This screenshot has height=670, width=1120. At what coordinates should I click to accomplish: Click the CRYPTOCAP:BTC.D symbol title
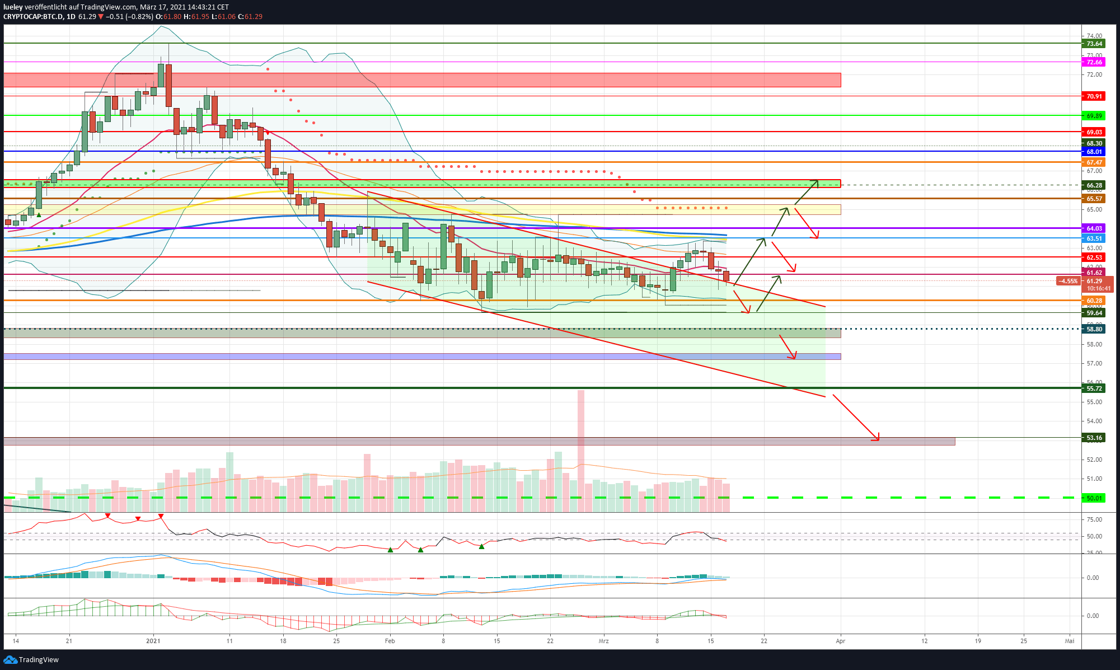tap(33, 17)
